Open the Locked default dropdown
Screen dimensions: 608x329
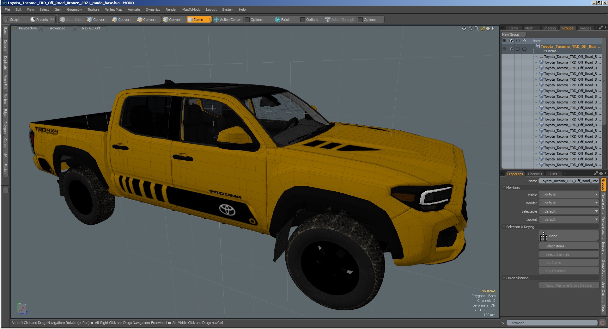(x=571, y=220)
